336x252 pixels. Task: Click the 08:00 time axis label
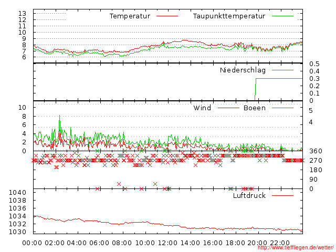tap(122, 243)
